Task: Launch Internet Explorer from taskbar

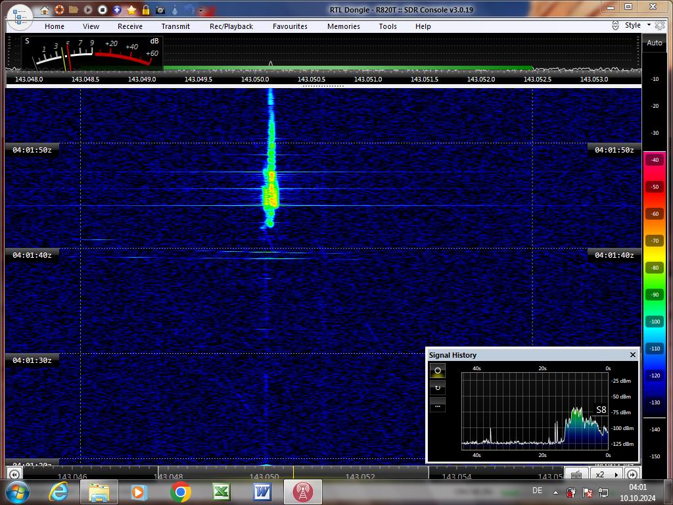Action: click(58, 492)
